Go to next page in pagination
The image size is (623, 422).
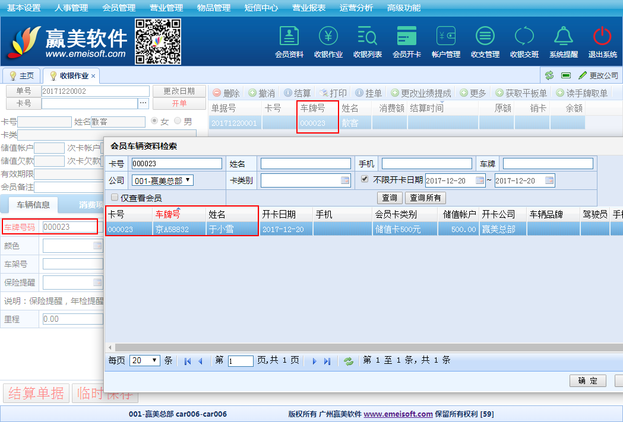coord(314,361)
